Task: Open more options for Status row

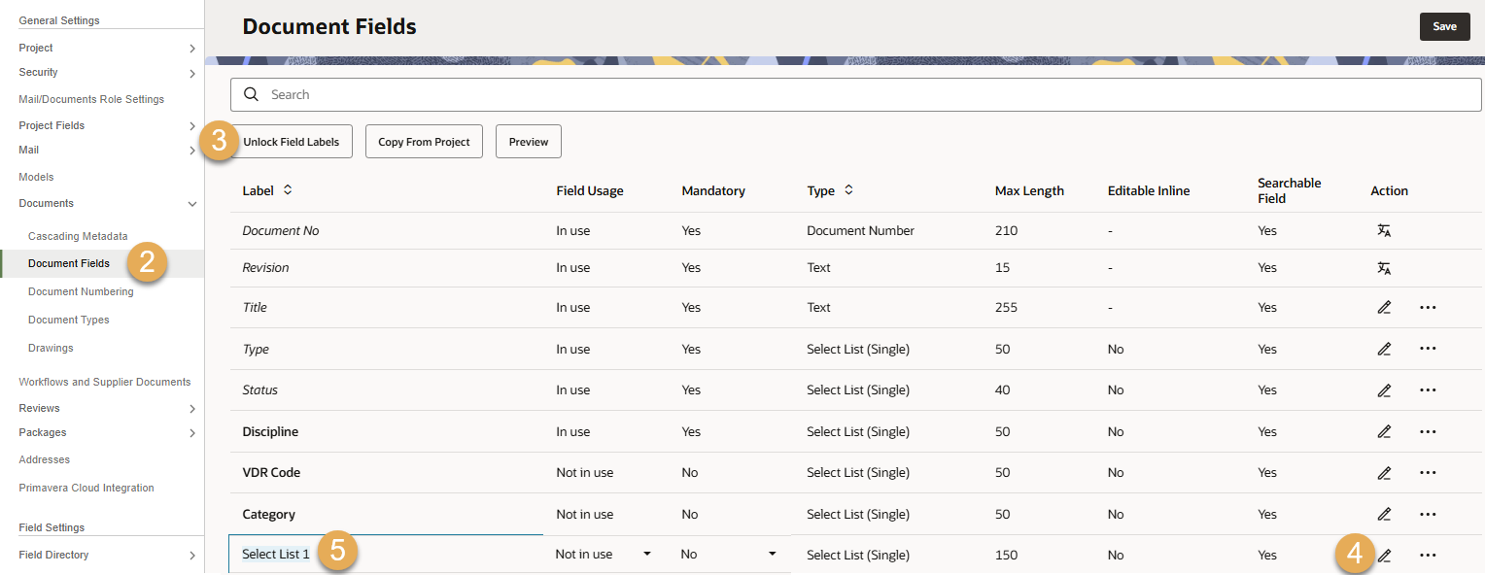Action: 1427,390
